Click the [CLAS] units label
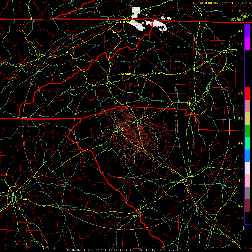 pyautogui.click(x=237, y=20)
